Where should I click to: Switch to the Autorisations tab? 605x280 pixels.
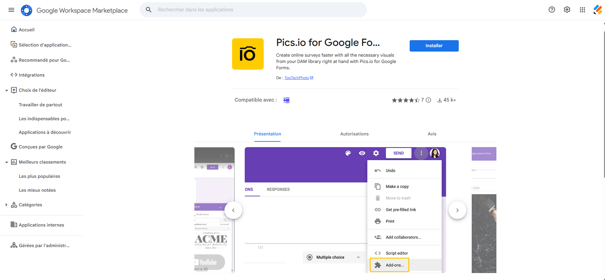(355, 134)
